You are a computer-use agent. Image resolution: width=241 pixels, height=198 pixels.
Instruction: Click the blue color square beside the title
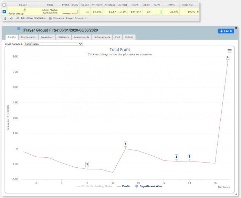19,29
